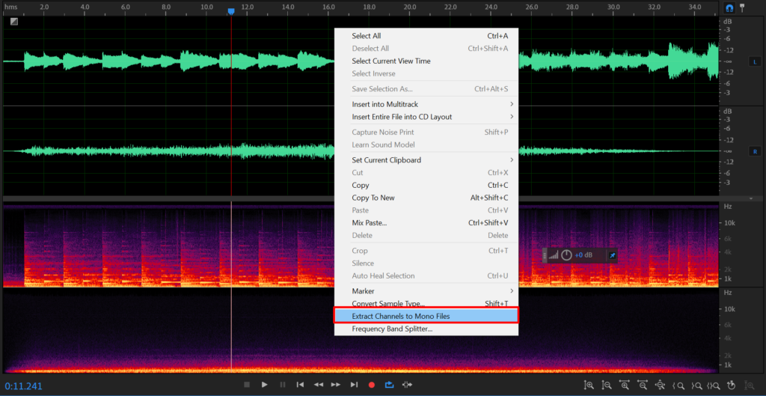Click the blue playhead marker on ruler
Screen dimensions: 766x396
(x=231, y=10)
